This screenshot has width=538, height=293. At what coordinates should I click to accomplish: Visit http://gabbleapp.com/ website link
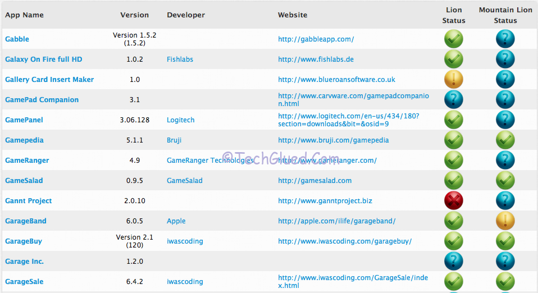point(316,39)
